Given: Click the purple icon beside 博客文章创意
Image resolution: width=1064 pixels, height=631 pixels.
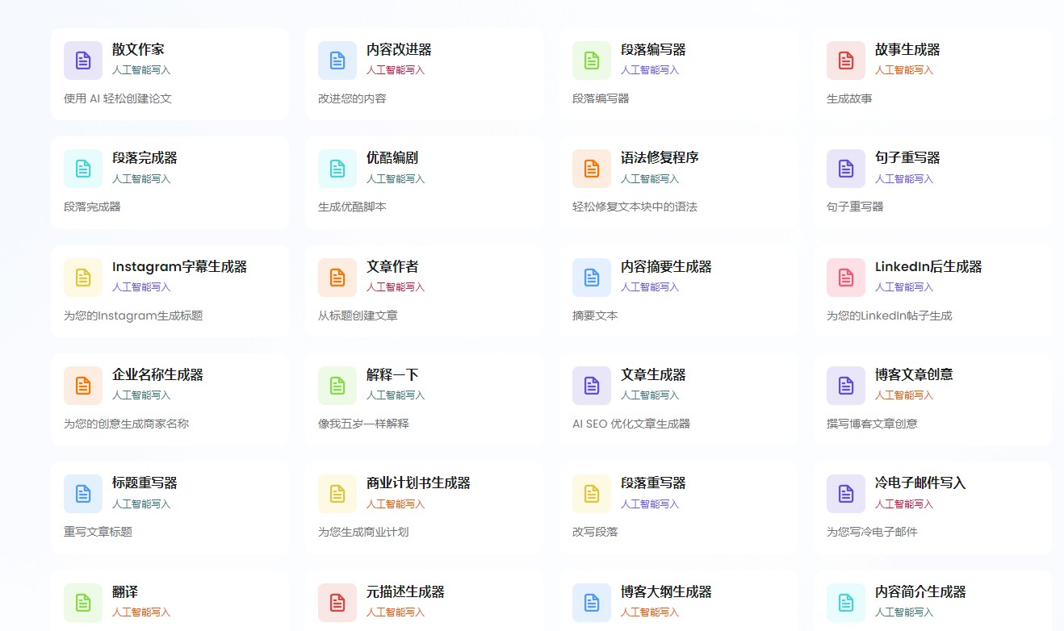Looking at the screenshot, I should [846, 386].
